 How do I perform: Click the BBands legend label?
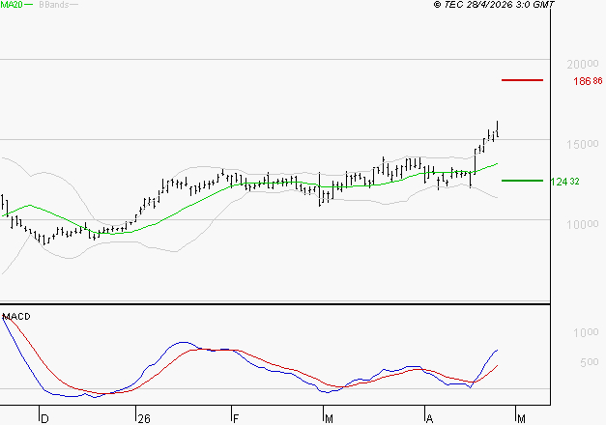[54, 4]
